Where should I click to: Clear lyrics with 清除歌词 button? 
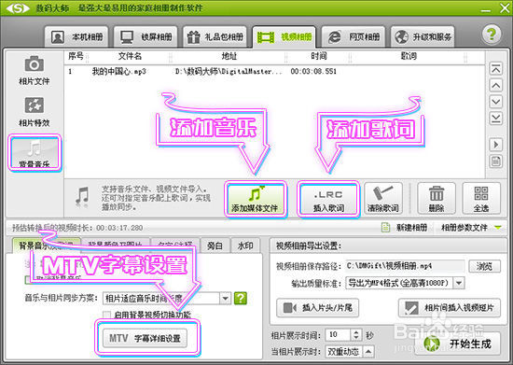pyautogui.click(x=382, y=199)
